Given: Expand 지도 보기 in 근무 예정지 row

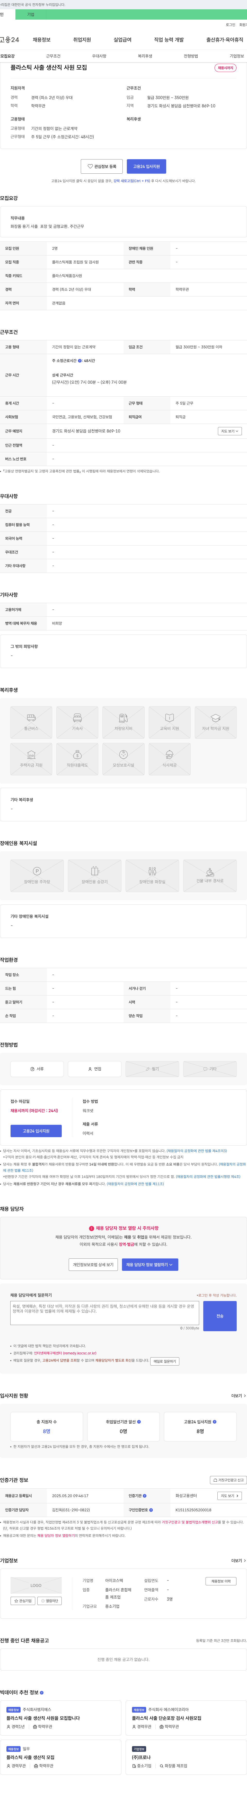Looking at the screenshot, I should pos(230,431).
